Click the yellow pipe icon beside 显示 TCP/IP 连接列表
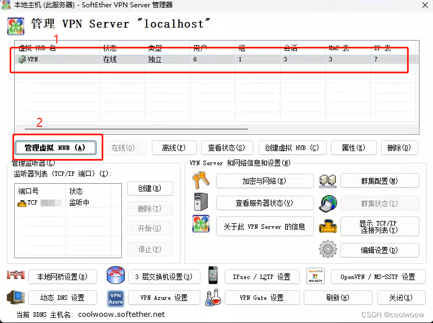Image resolution: width=433 pixels, height=323 pixels. tap(328, 226)
